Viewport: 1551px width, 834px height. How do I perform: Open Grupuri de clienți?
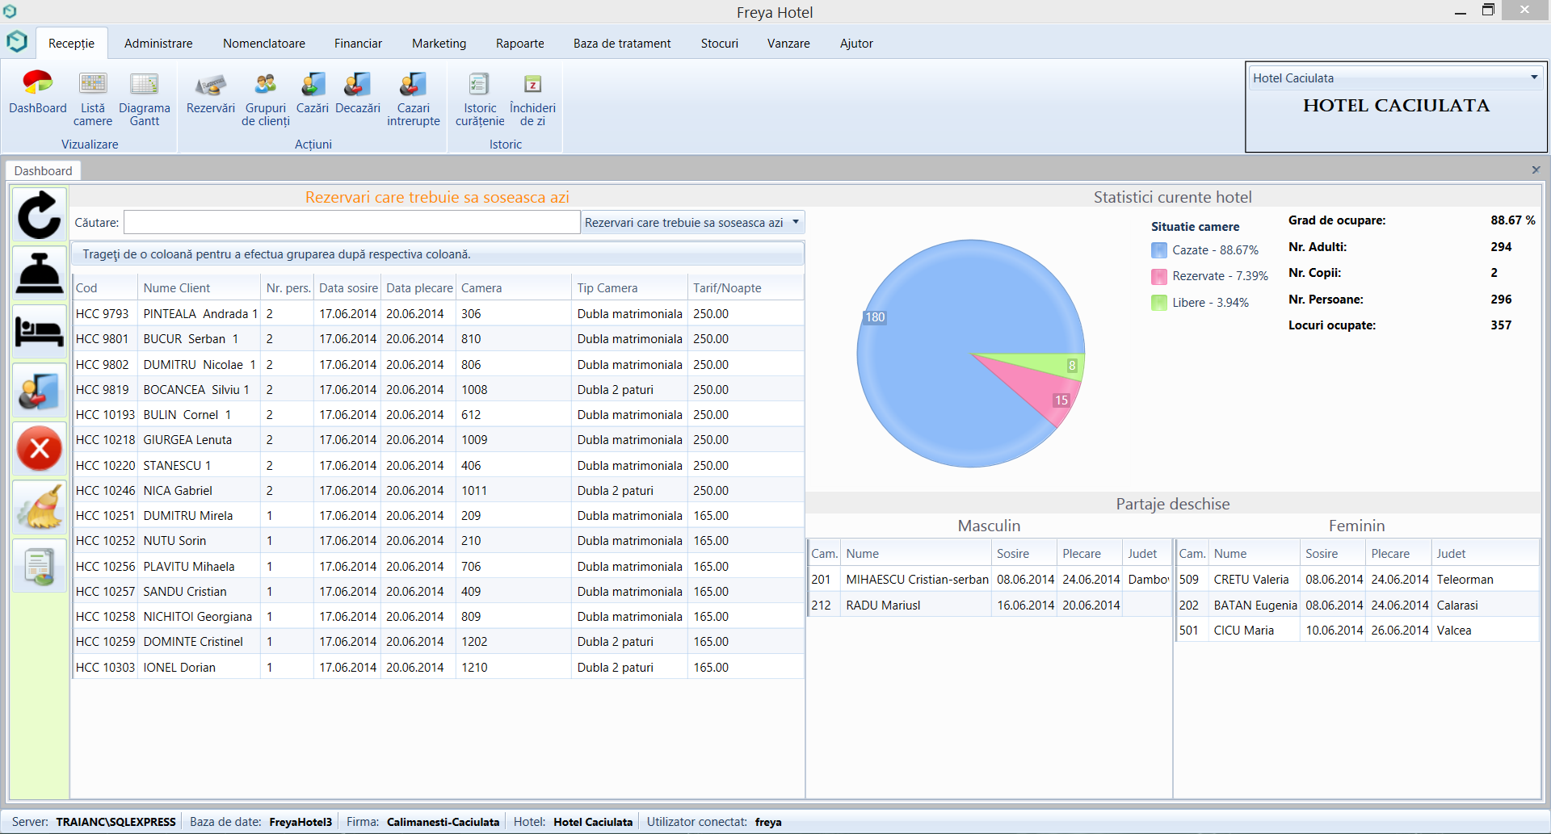(265, 98)
